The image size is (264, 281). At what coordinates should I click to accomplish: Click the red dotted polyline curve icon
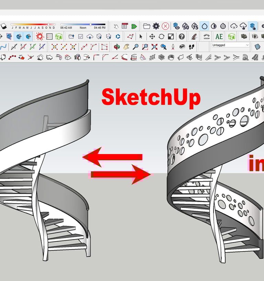12,57
